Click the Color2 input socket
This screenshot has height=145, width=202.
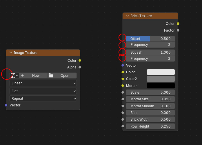[123, 79]
